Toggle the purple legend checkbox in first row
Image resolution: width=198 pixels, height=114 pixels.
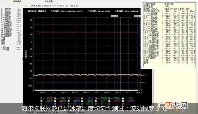(x=69, y=98)
